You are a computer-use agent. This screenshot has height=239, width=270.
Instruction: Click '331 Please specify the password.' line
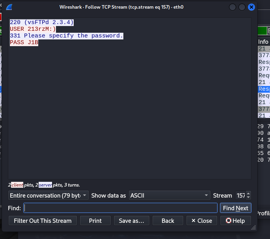click(67, 35)
